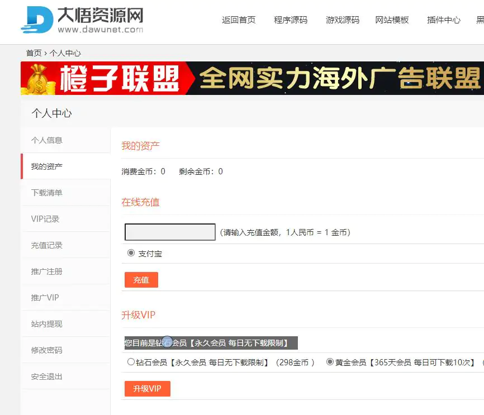Open VIP记录 in the sidebar
This screenshot has width=484, height=415.
tap(65, 219)
